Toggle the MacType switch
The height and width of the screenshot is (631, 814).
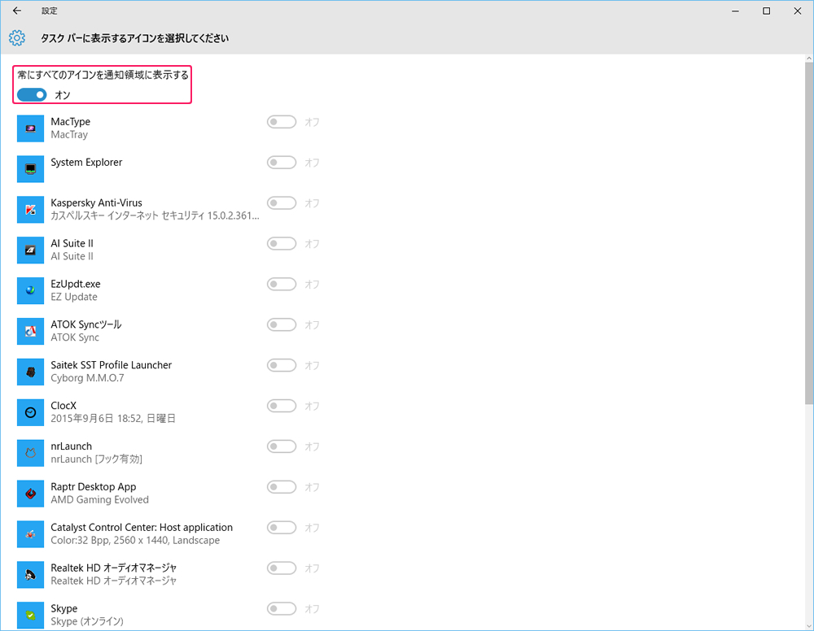[282, 122]
